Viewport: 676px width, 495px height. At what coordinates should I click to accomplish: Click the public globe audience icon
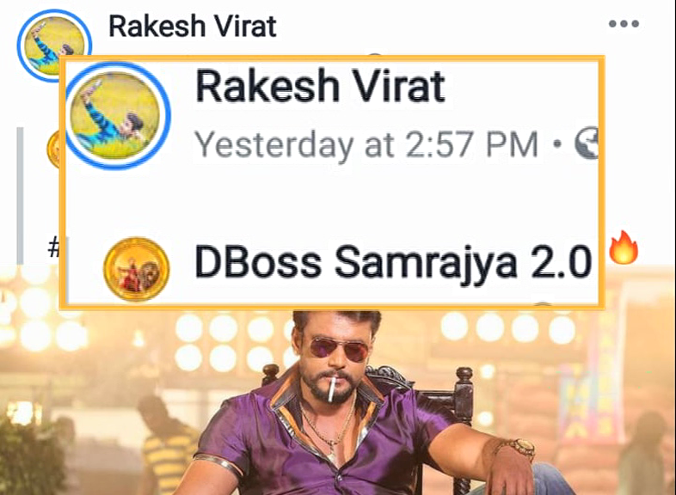(587, 143)
